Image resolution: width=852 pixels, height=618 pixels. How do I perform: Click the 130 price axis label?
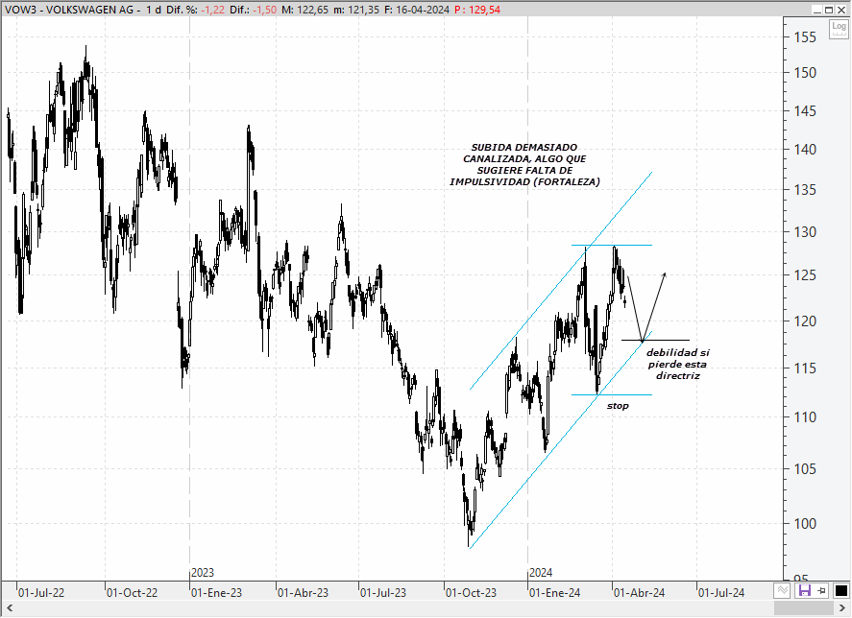(x=805, y=232)
